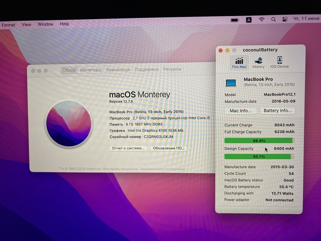321x241 pixels.
Task: Open the Format menu
Action: pos(8,25)
